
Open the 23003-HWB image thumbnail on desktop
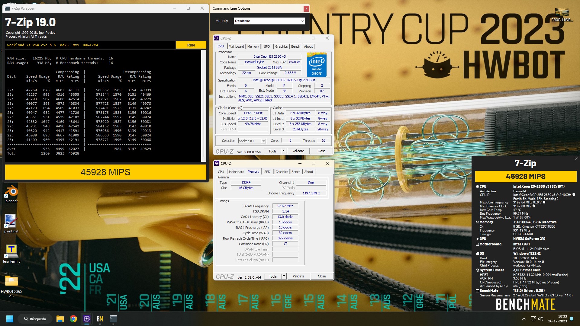coord(562,15)
